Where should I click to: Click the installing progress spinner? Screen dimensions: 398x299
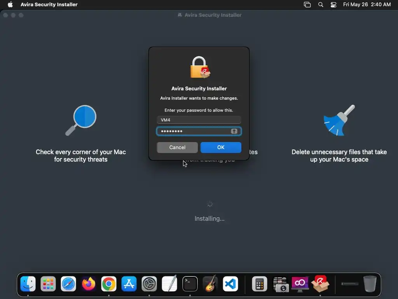(209, 204)
